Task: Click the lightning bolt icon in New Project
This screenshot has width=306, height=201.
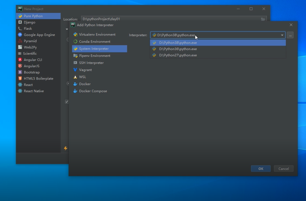Action: pos(65,148)
